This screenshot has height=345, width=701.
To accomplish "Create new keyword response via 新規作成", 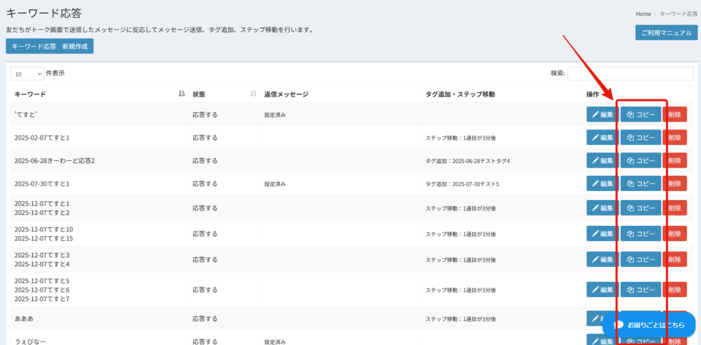I will tap(49, 46).
